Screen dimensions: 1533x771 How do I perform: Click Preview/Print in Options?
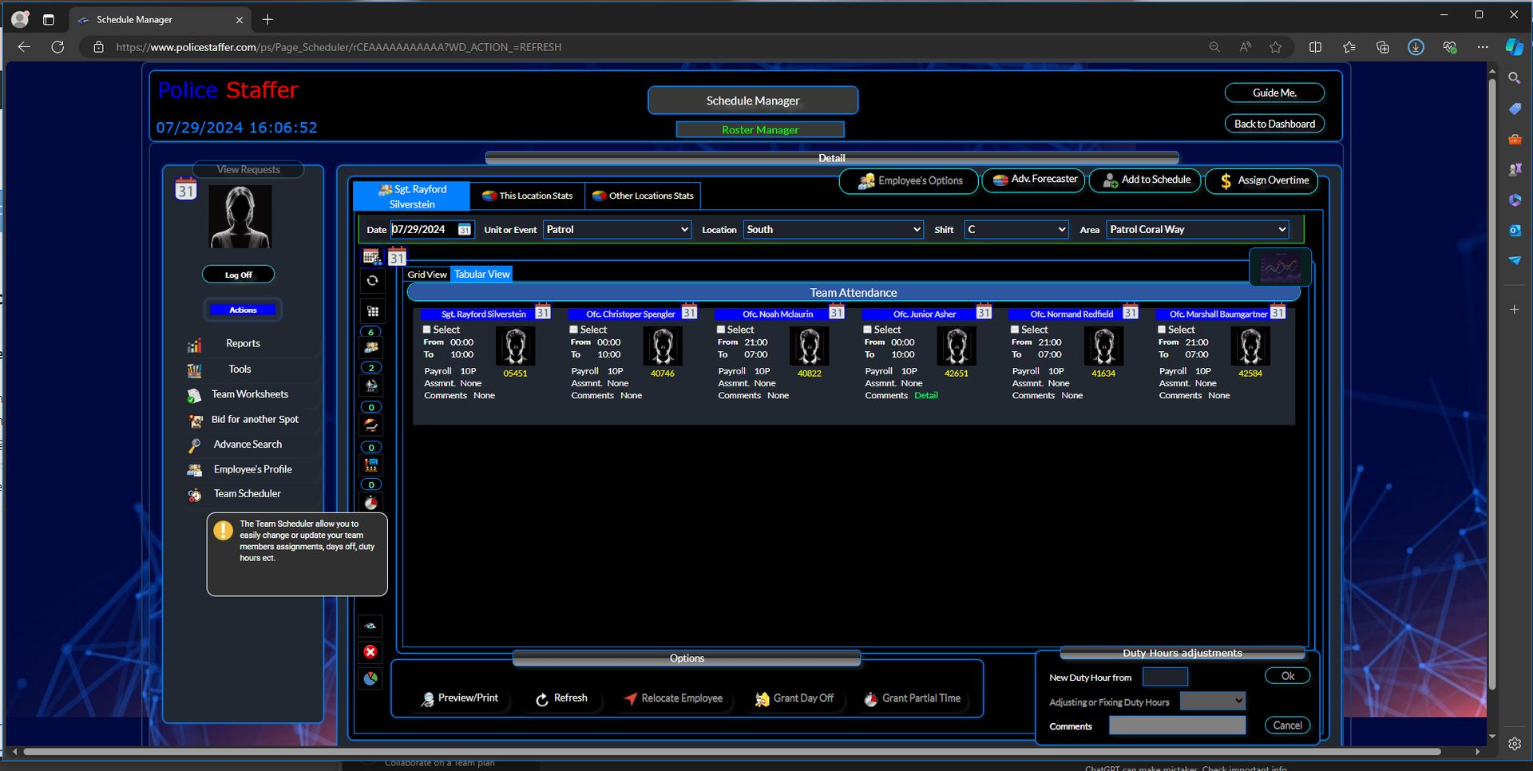[x=459, y=698]
